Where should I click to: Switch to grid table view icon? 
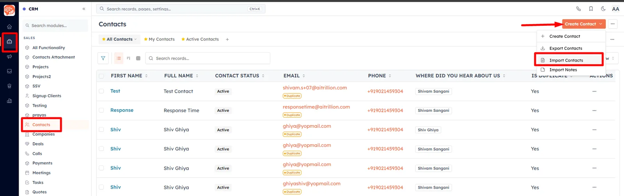click(x=138, y=58)
